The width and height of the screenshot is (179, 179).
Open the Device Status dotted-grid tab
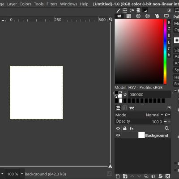tap(125, 10)
